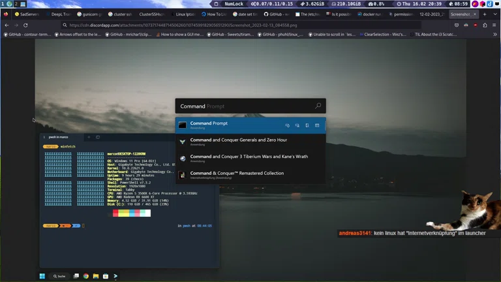Open the Unable to scroll in less bookmark

coord(331,34)
